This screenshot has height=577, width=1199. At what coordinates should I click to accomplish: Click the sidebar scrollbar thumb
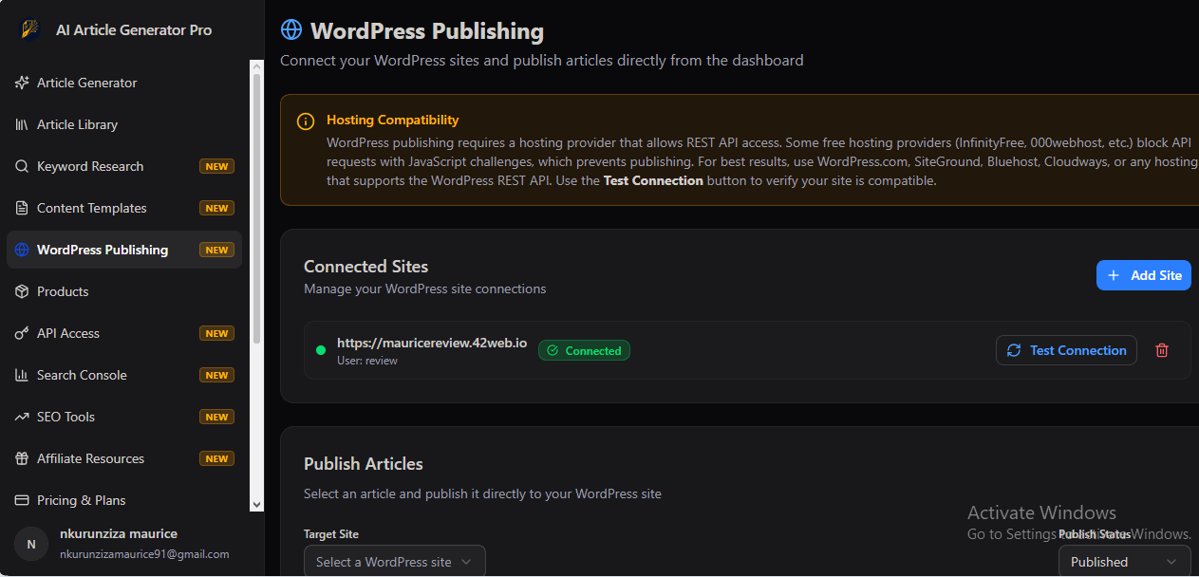pos(256,209)
